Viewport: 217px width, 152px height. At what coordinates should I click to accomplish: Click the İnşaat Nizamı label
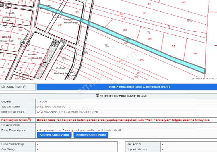point(137,149)
